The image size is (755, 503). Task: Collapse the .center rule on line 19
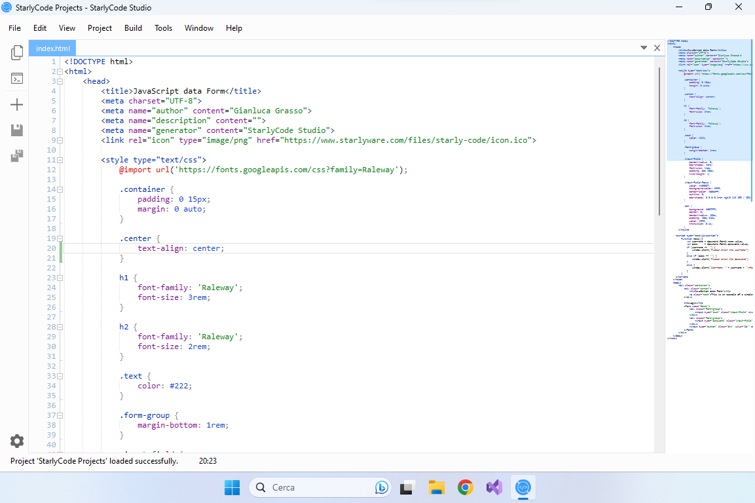(x=60, y=238)
